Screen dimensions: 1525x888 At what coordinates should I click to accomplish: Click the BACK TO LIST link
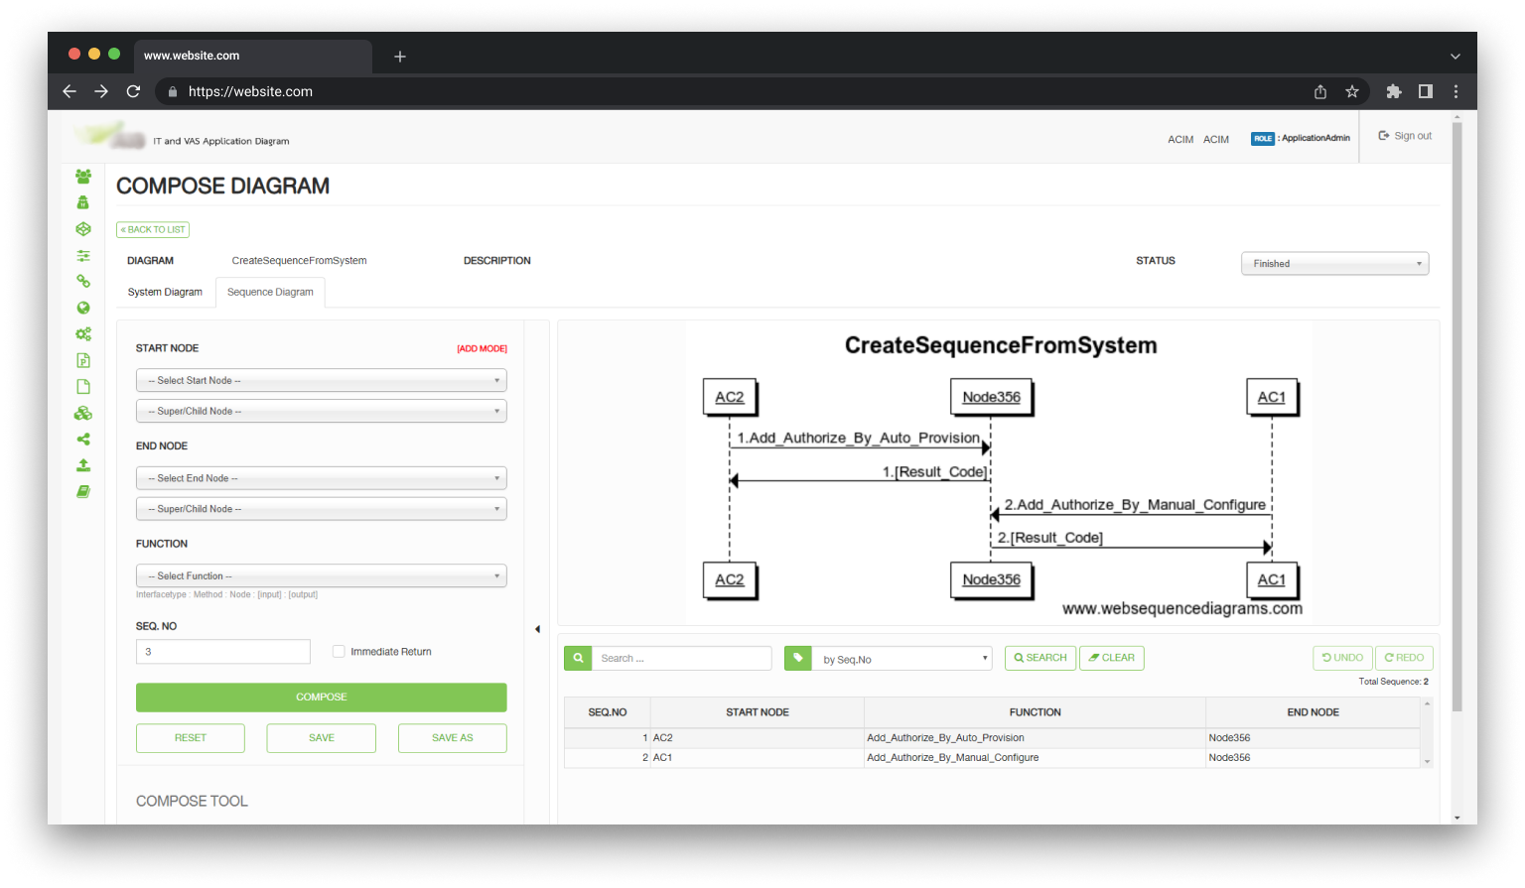pyautogui.click(x=153, y=229)
